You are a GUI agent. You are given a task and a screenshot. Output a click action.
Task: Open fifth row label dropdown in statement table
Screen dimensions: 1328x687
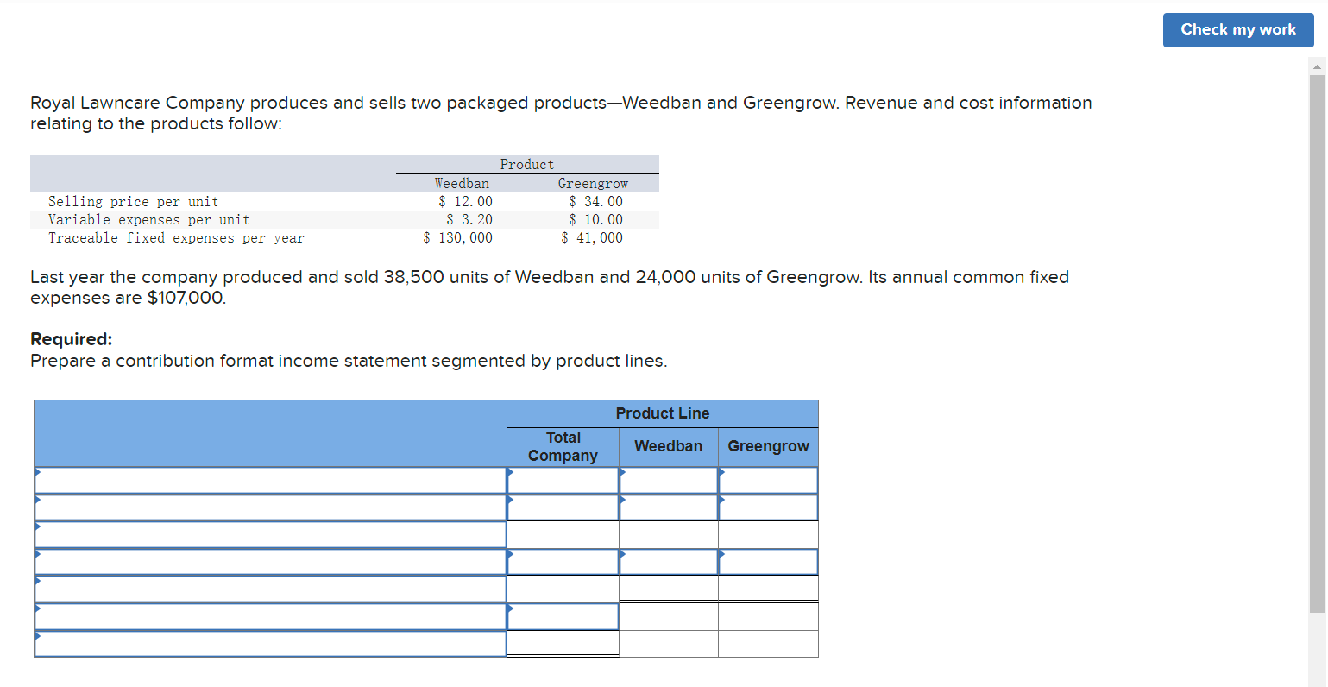(x=270, y=589)
